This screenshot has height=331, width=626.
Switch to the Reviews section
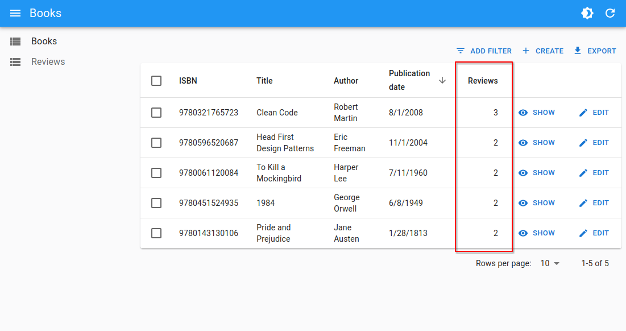[48, 61]
